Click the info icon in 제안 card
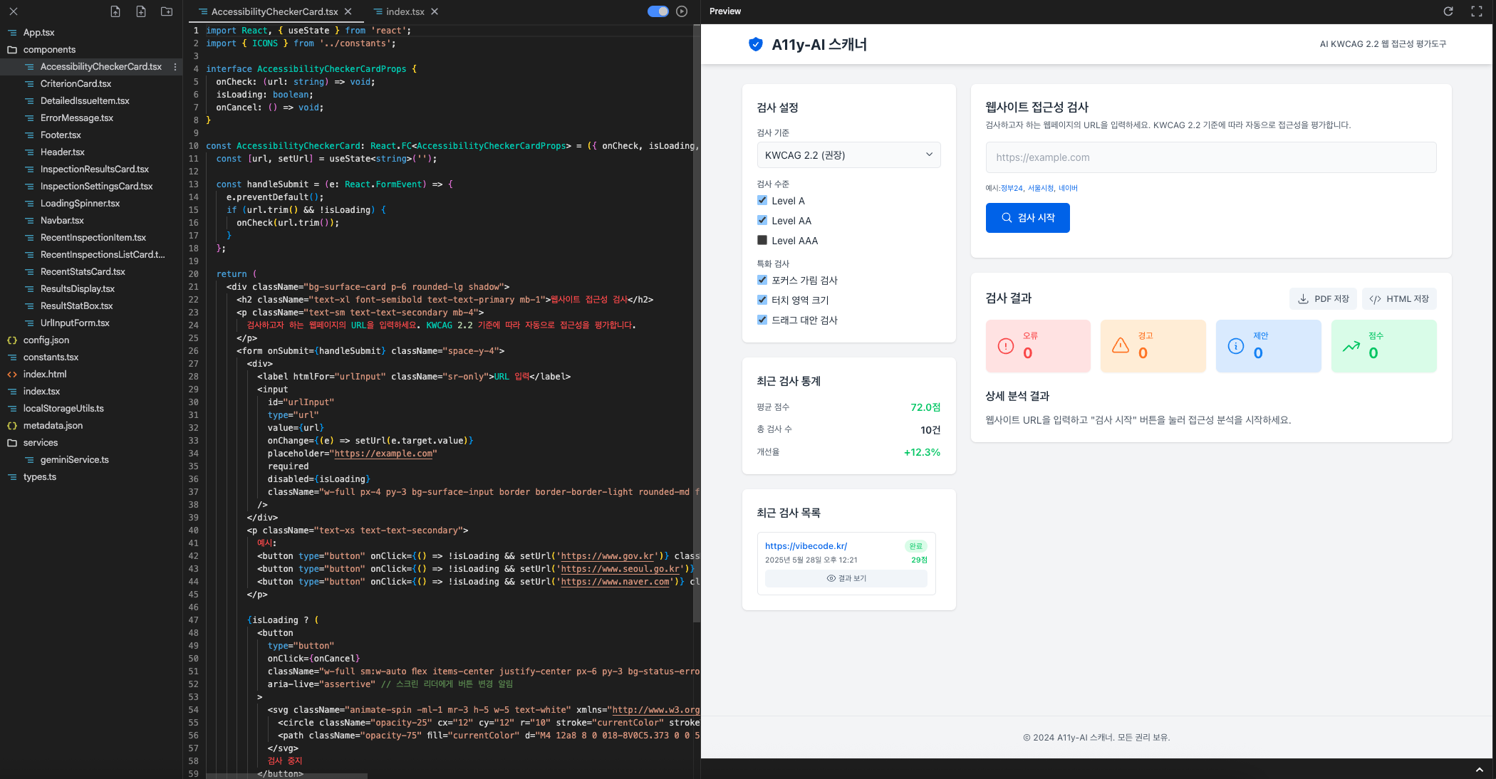Image resolution: width=1496 pixels, height=779 pixels. coord(1236,346)
